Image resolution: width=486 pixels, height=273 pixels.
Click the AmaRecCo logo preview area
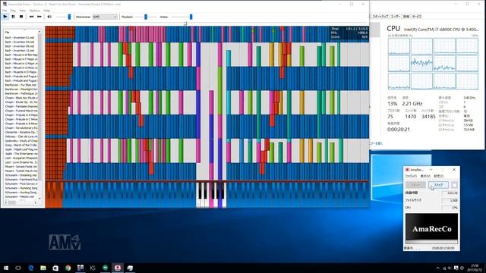pos(431,229)
